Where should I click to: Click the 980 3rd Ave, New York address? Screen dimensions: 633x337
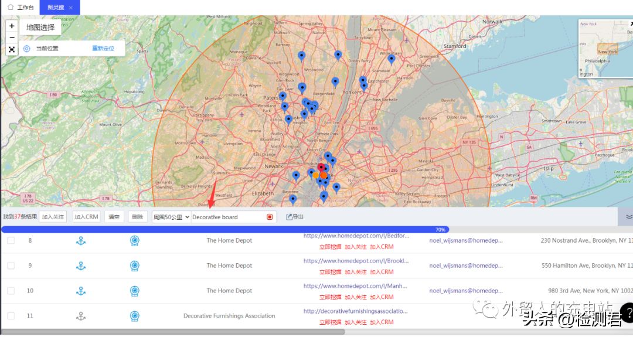click(590, 291)
